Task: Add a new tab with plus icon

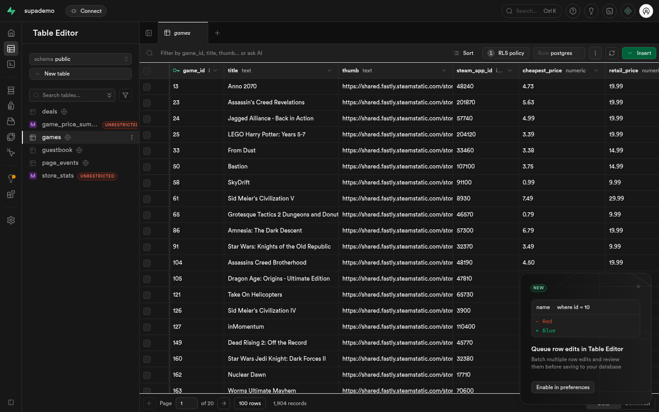Action: pyautogui.click(x=217, y=33)
